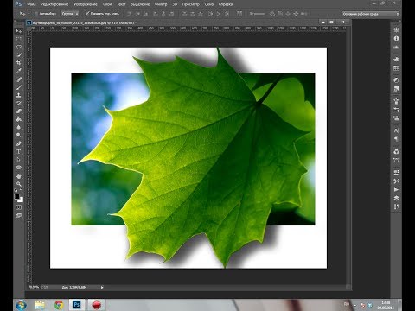Select the Clone Stamp tool
This screenshot has height=311, width=415.
point(19,96)
